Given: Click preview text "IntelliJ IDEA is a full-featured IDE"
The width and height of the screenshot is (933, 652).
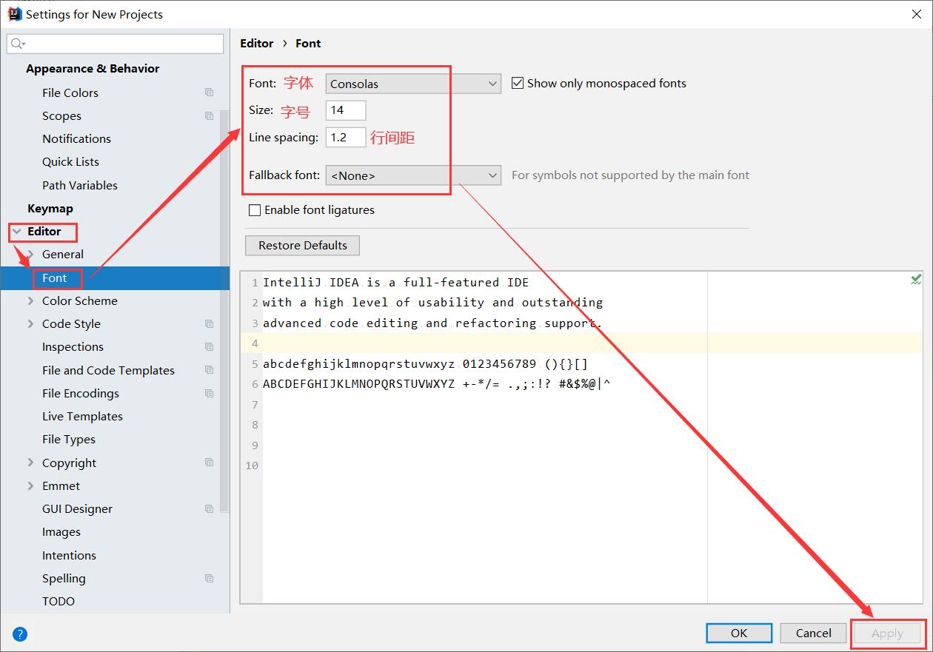Looking at the screenshot, I should tap(396, 282).
